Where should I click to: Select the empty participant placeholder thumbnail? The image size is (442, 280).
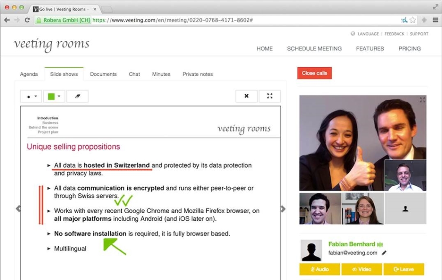click(x=405, y=208)
